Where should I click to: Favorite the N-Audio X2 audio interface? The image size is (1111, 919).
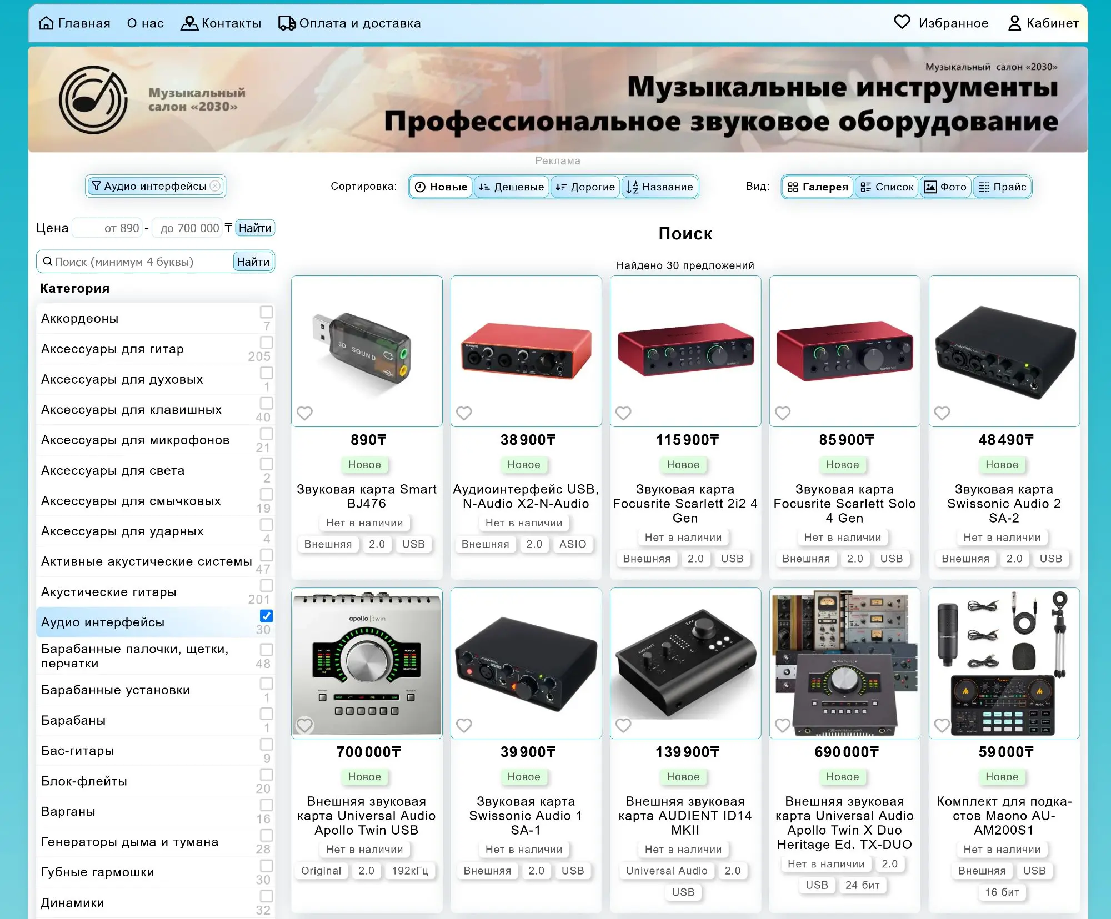point(464,413)
